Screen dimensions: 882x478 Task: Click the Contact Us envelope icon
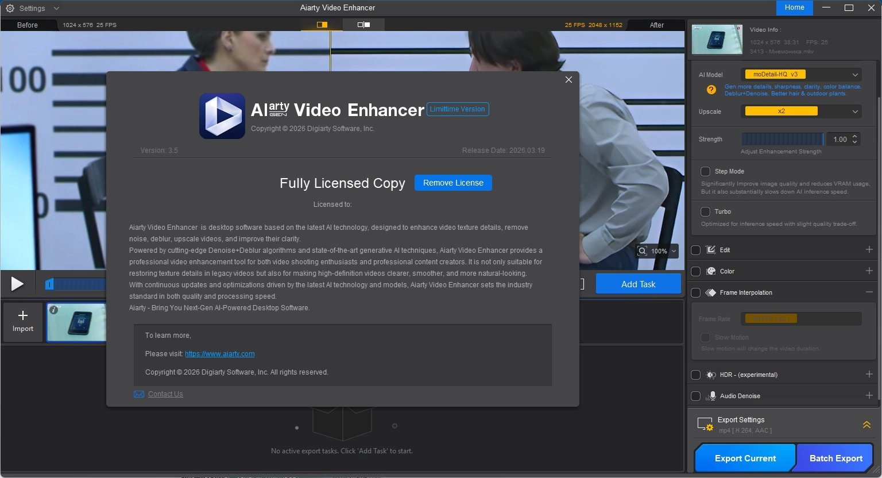(x=139, y=394)
